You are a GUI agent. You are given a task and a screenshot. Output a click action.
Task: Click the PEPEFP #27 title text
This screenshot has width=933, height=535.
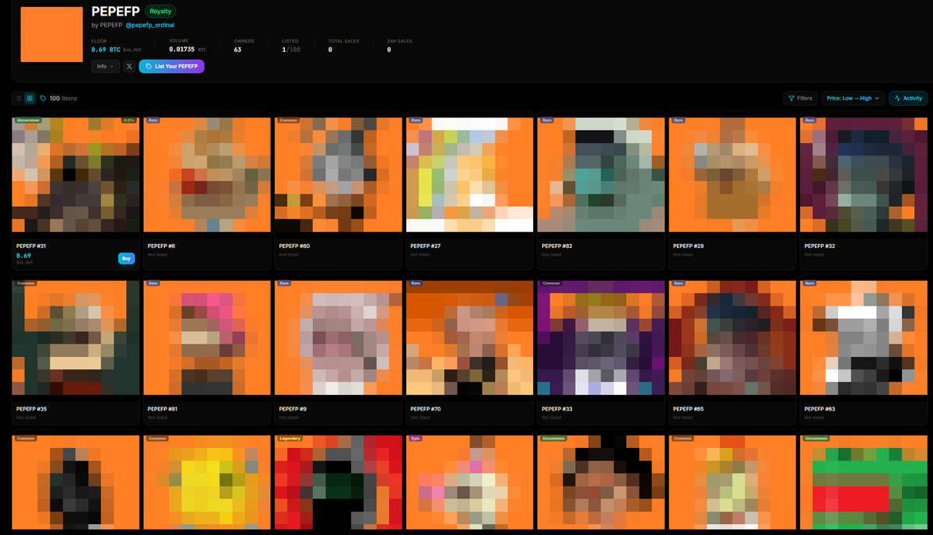click(x=426, y=246)
